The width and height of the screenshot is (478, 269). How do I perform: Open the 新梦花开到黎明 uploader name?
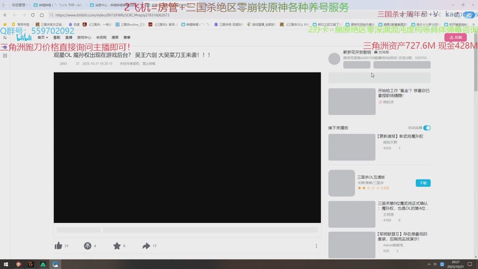tap(357, 52)
